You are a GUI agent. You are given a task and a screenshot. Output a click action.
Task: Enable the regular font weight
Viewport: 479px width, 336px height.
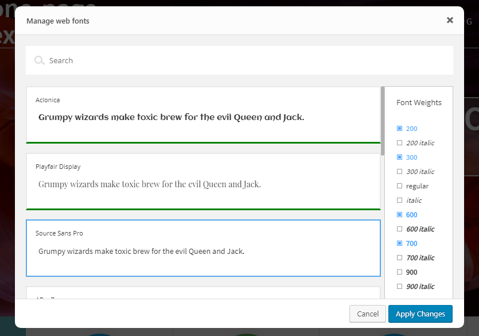(x=399, y=186)
